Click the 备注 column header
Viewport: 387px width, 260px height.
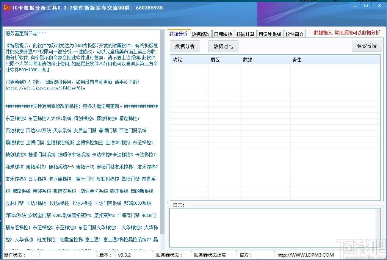point(335,60)
